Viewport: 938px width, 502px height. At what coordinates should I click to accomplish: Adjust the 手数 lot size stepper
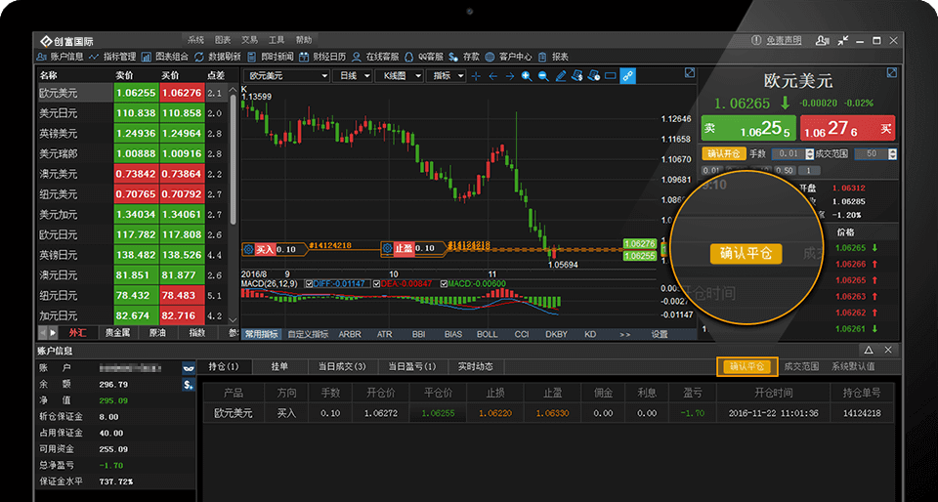(x=810, y=154)
